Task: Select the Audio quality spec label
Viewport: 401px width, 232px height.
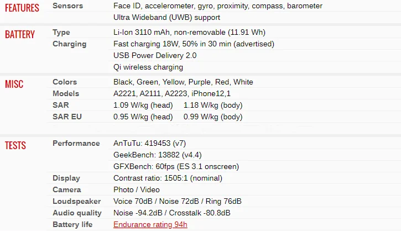Action: click(x=77, y=213)
